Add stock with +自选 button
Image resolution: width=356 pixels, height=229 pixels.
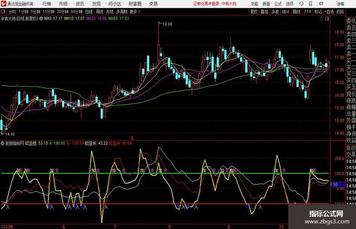[329, 12]
